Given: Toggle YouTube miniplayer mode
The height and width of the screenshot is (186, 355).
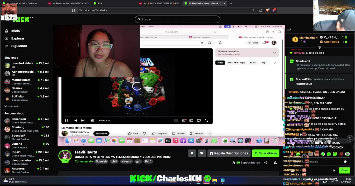Looking at the screenshot, I should pyautogui.click(x=191, y=120).
